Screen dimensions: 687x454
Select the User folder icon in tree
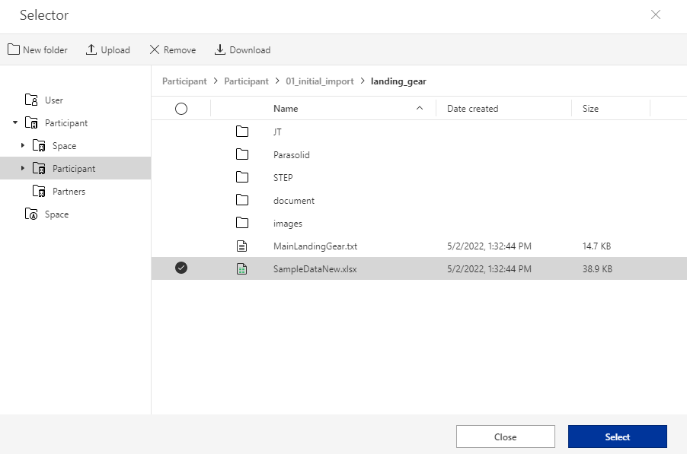click(x=31, y=100)
